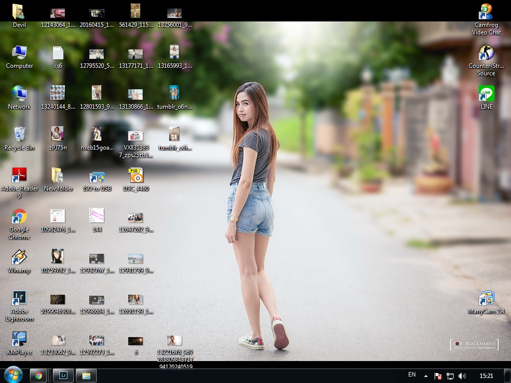Viewport: 511px width, 383px height.
Task: Open the Windows Start menu
Action: pos(13,375)
